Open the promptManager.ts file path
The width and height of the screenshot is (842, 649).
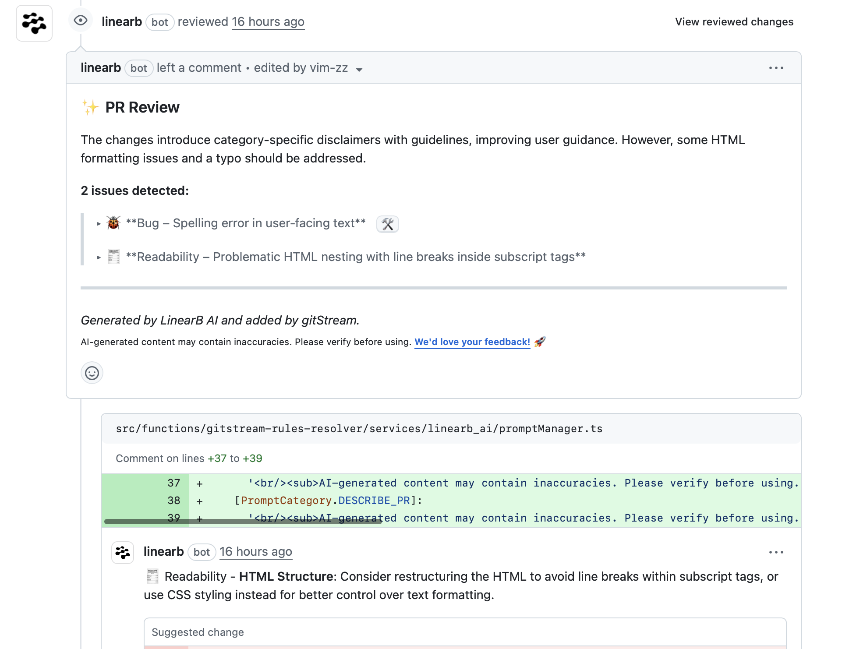359,429
